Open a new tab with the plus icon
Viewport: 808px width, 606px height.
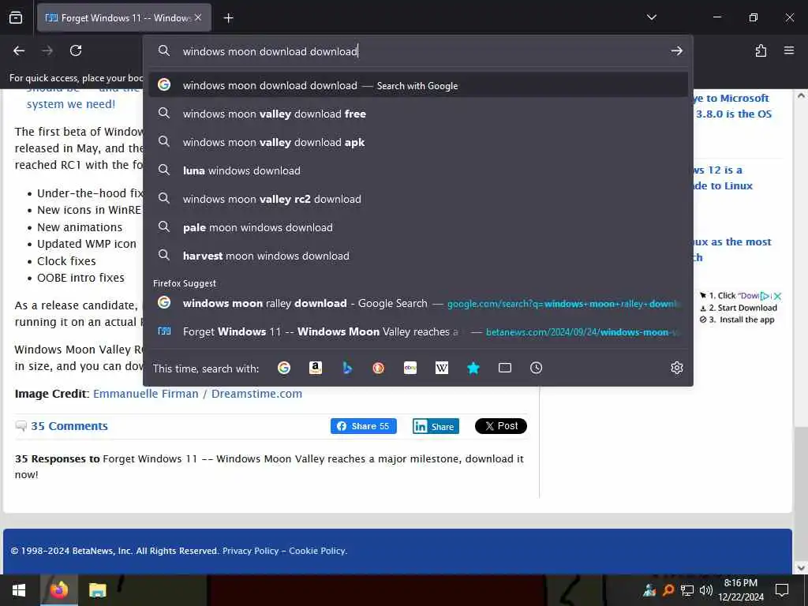tap(228, 18)
